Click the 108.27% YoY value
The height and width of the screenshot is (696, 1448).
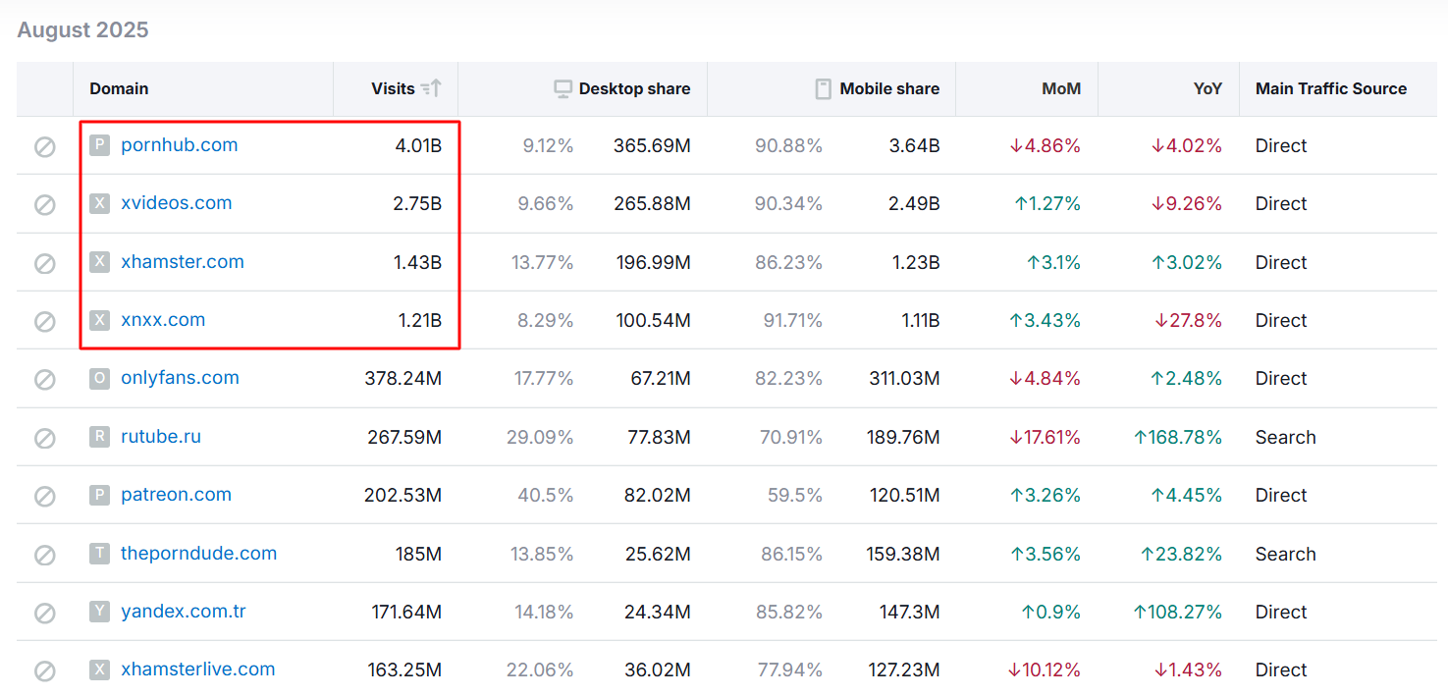point(1178,613)
